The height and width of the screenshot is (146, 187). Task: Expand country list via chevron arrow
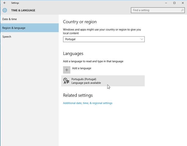point(142,39)
